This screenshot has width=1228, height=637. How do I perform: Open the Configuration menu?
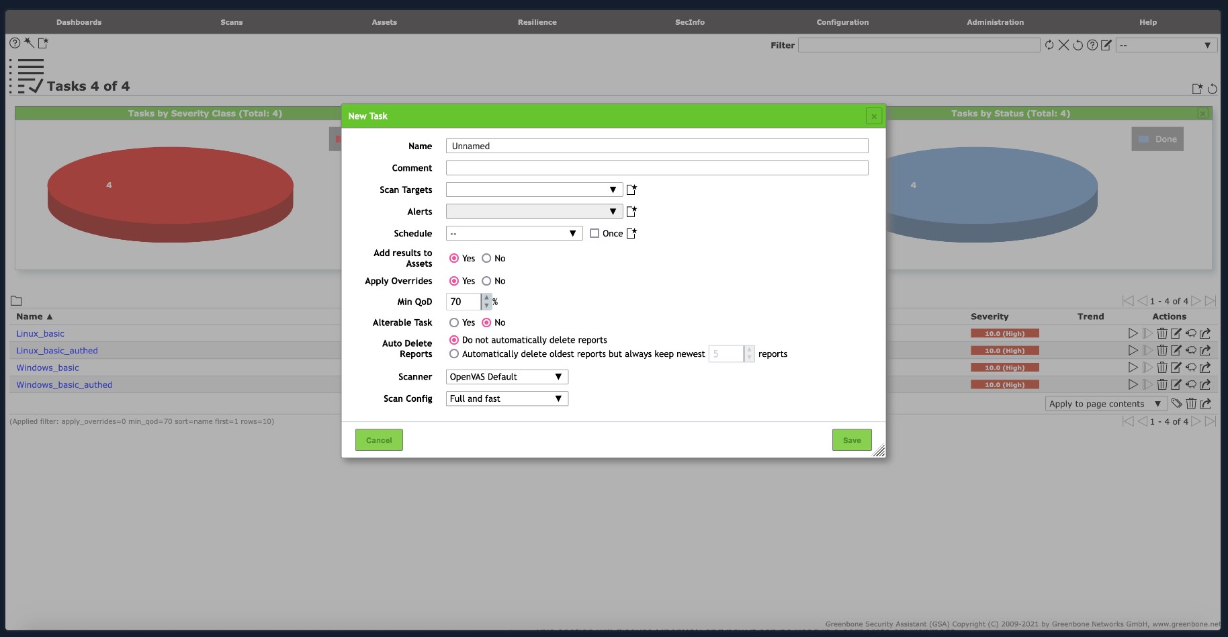842,22
